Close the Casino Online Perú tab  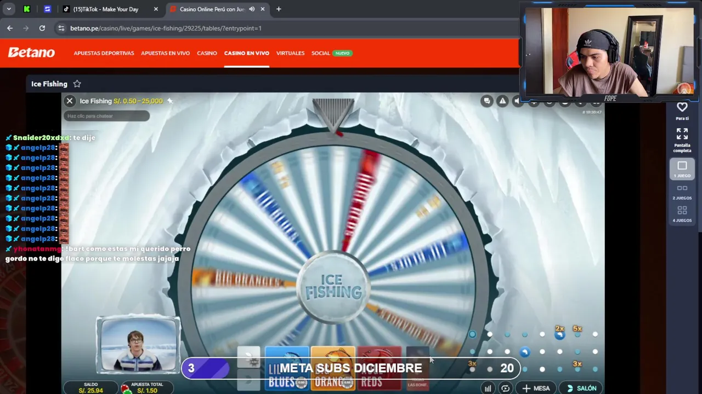click(263, 9)
